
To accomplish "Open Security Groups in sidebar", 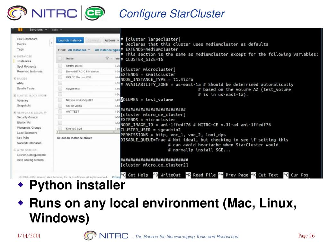I will point(28,117).
